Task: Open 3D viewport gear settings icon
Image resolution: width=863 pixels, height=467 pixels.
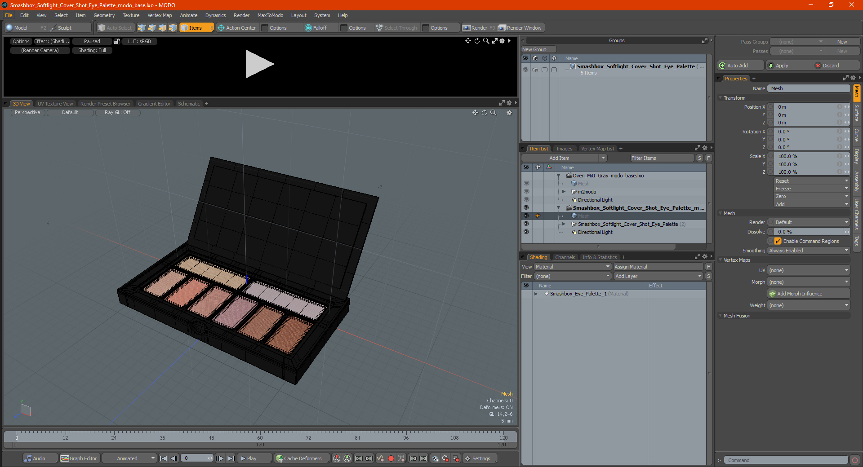Action: [509, 113]
